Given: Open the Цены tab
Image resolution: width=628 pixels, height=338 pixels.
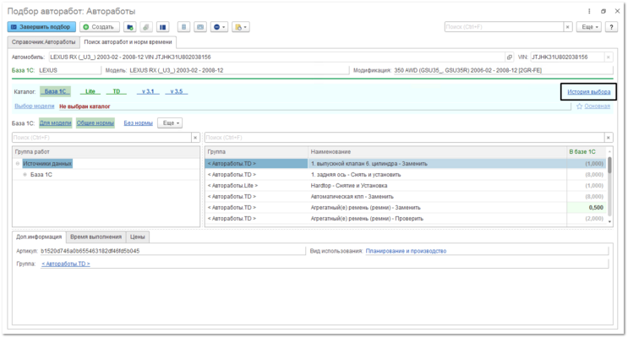Looking at the screenshot, I should tap(137, 237).
